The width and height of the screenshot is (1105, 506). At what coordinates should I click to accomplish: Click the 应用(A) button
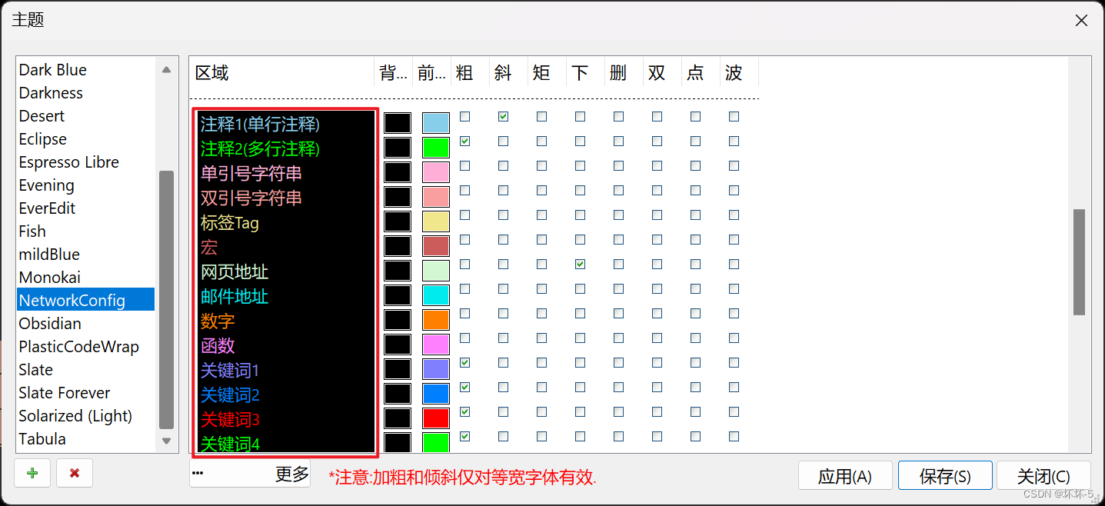pyautogui.click(x=845, y=476)
